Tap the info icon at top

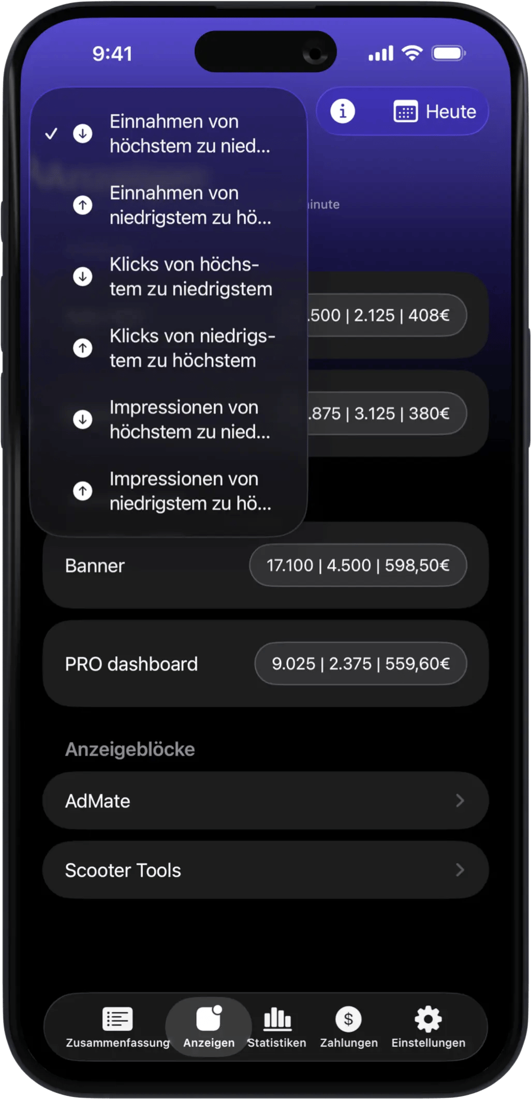(343, 111)
